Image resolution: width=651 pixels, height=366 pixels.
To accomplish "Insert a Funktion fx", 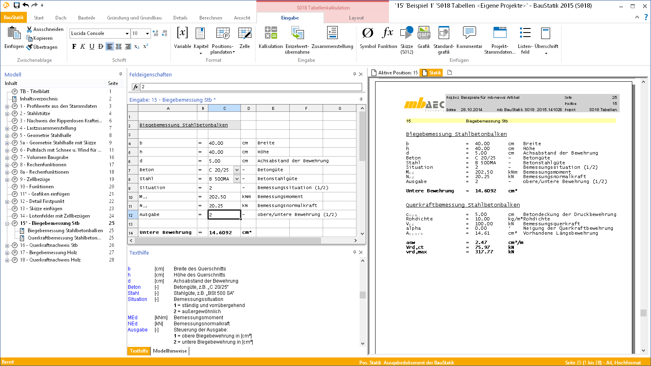I will pos(387,38).
